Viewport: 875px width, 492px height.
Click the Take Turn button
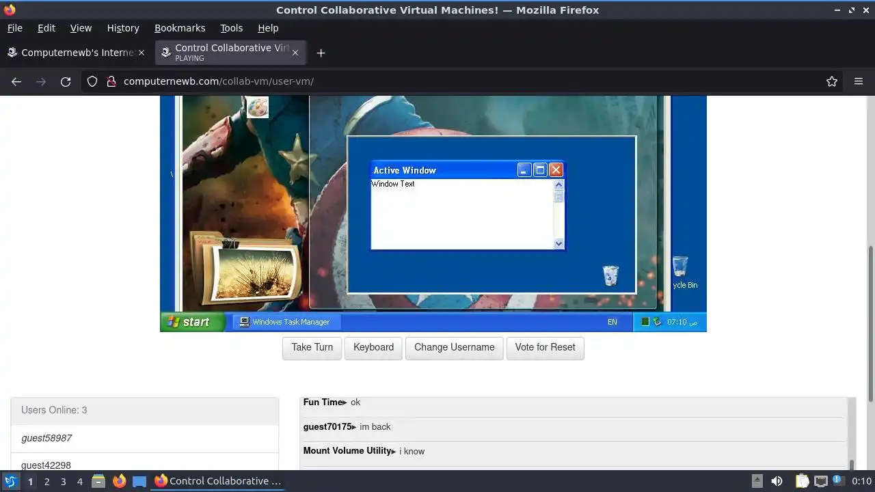tap(312, 347)
